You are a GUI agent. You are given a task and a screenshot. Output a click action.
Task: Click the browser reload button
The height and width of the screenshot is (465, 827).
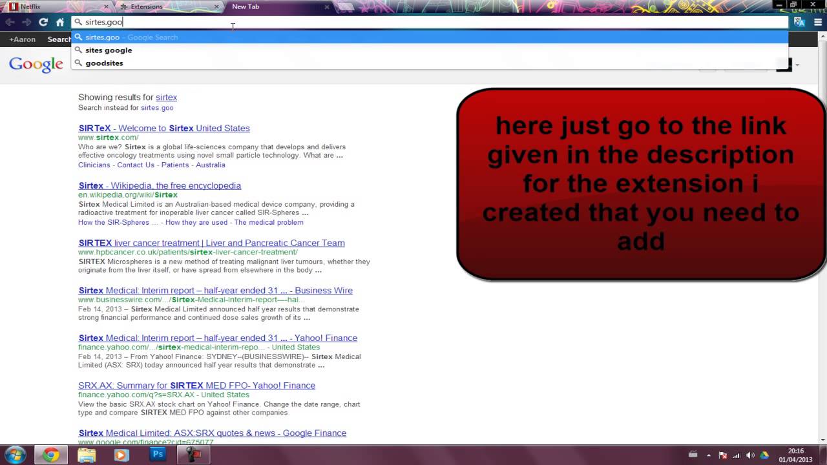click(x=43, y=22)
